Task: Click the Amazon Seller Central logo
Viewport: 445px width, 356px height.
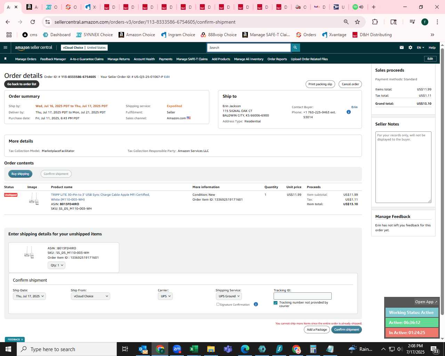Action: [34, 48]
